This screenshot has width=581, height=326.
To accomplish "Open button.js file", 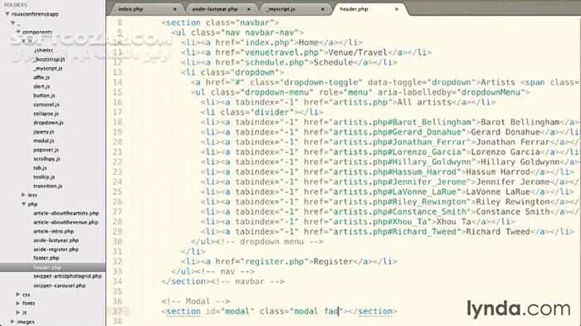I will pos(44,95).
